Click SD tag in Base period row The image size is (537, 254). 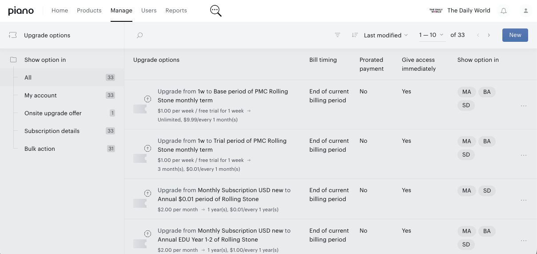click(466, 105)
